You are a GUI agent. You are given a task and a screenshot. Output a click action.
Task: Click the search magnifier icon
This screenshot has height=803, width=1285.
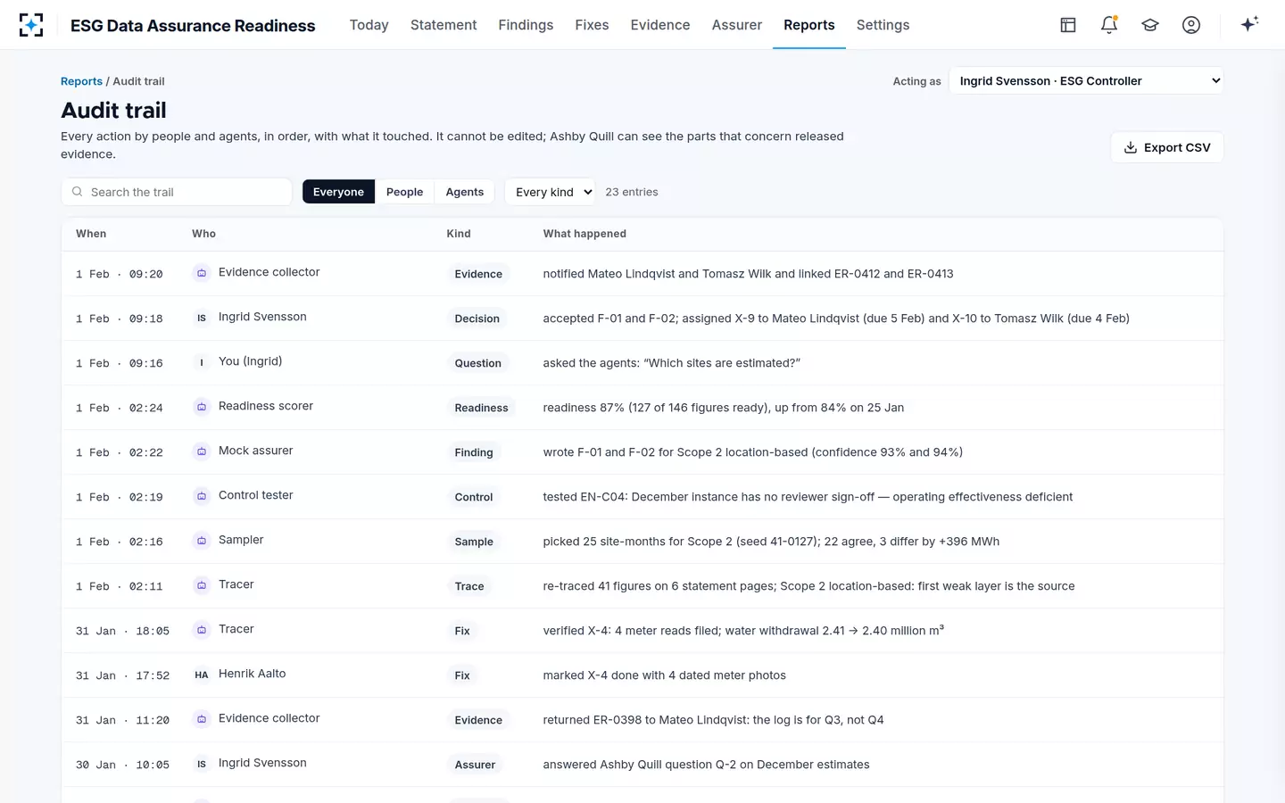(78, 192)
